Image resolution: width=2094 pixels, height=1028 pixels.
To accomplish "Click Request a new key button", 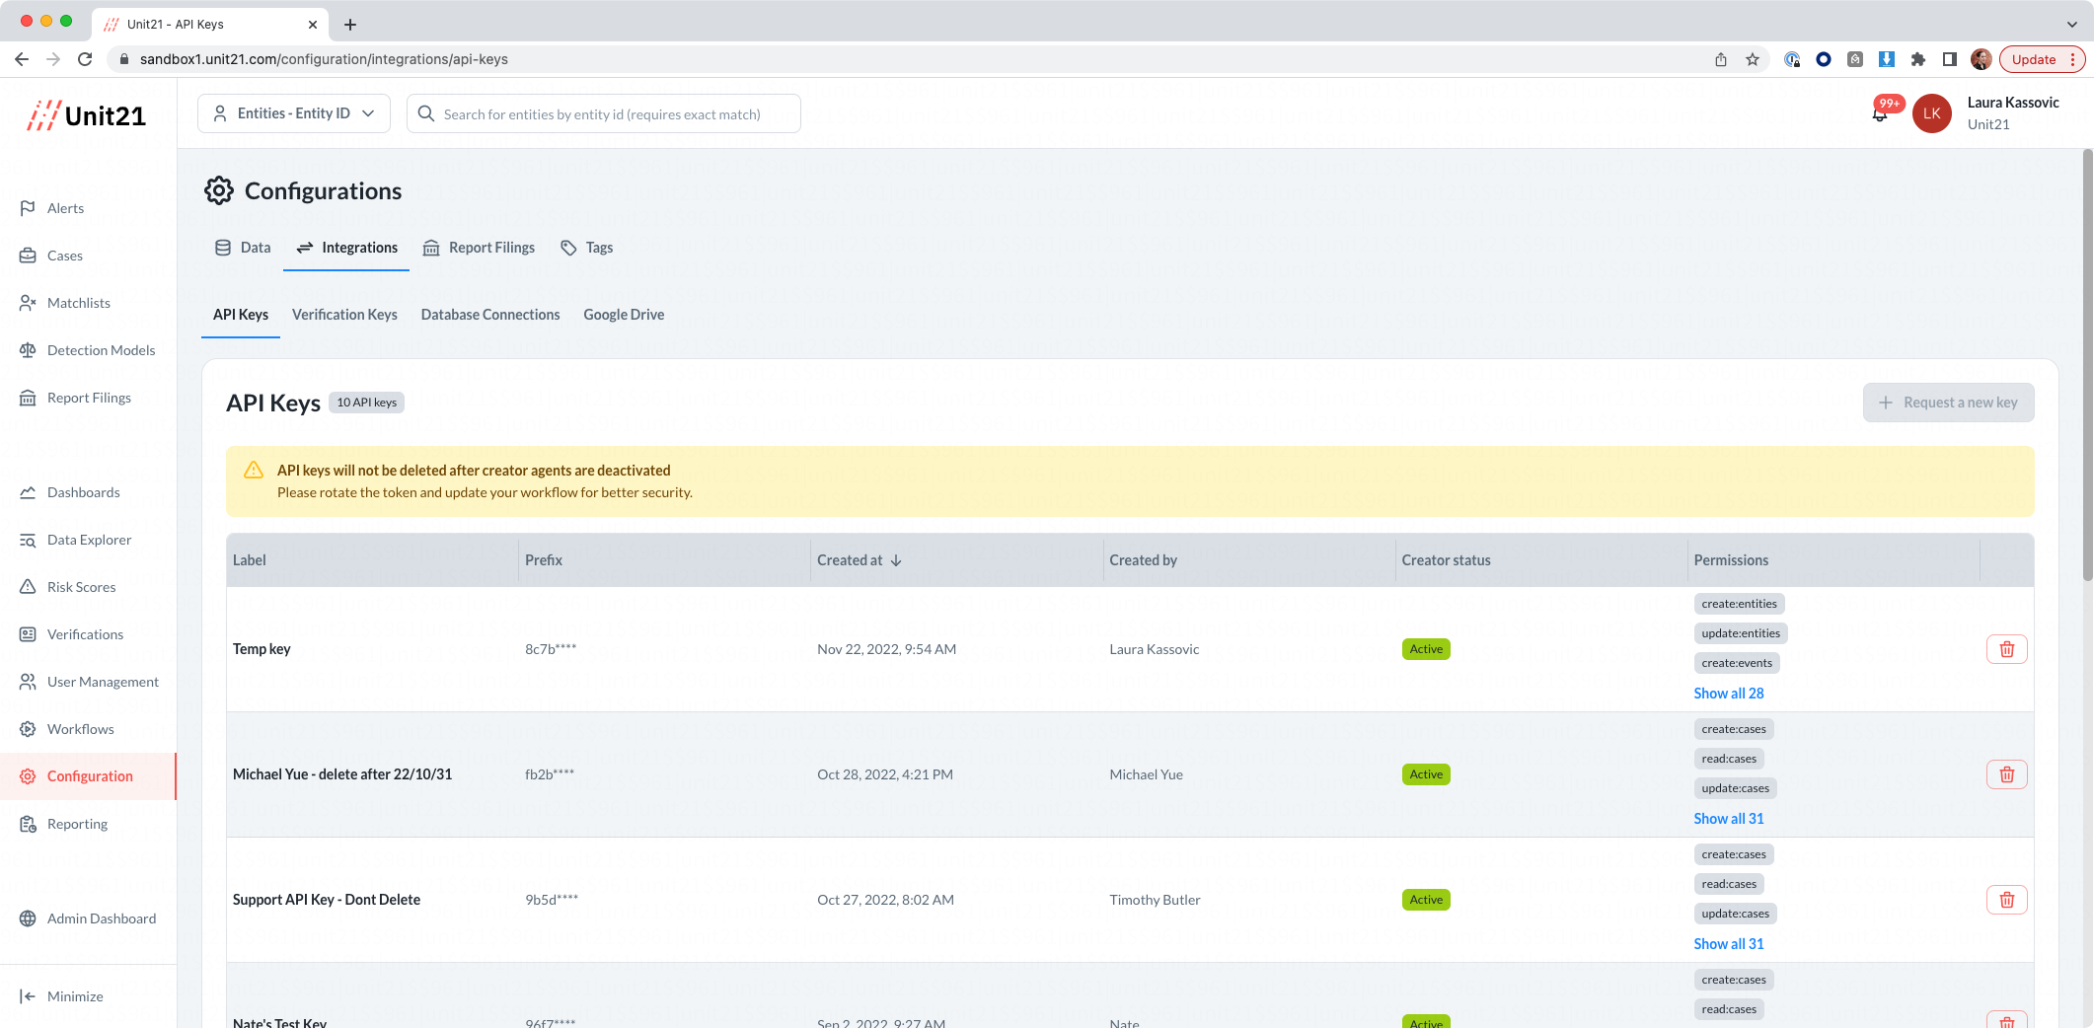I will point(1948,403).
